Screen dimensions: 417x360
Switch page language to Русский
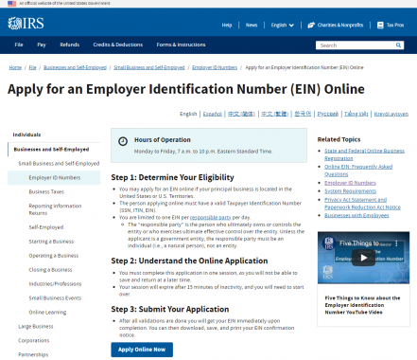[328, 114]
